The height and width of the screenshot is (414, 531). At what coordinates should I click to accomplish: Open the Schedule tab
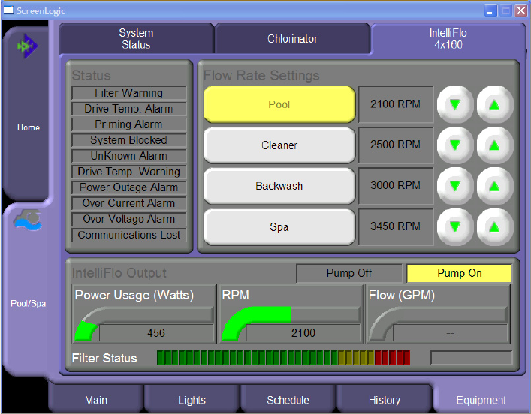(288, 400)
